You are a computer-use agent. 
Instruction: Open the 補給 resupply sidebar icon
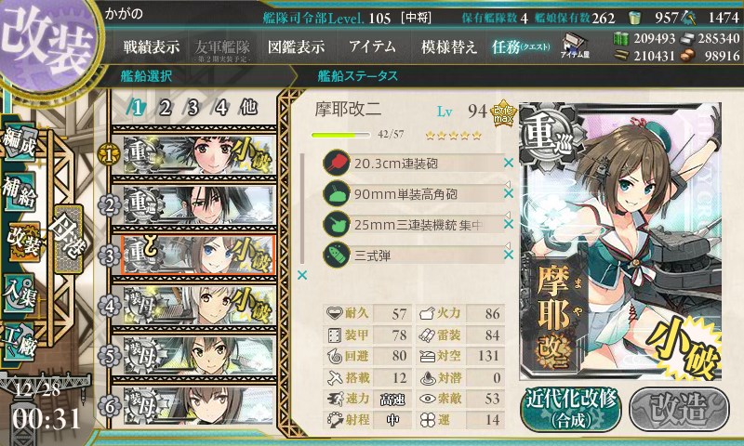(20, 192)
